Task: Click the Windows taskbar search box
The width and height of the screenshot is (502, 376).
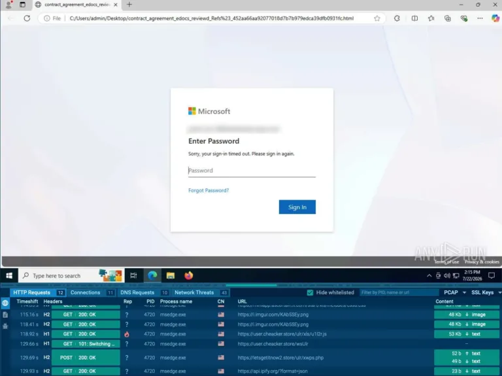Action: pyautogui.click(x=71, y=276)
